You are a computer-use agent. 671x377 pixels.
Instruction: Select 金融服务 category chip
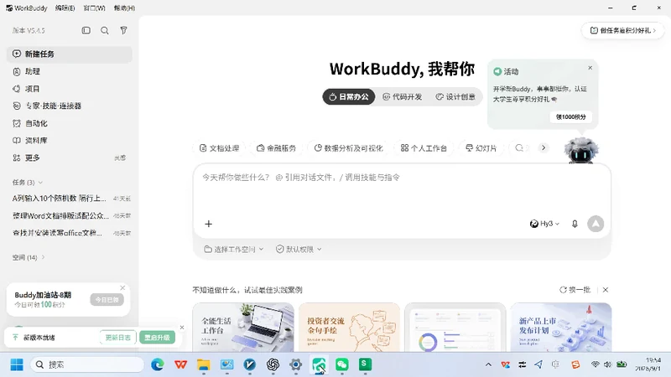click(276, 148)
